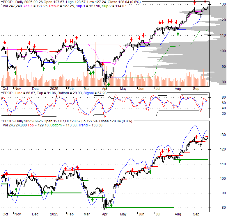
Task: Click the 'Sup-1 = 123.96' legend label
Action: coord(88,6)
